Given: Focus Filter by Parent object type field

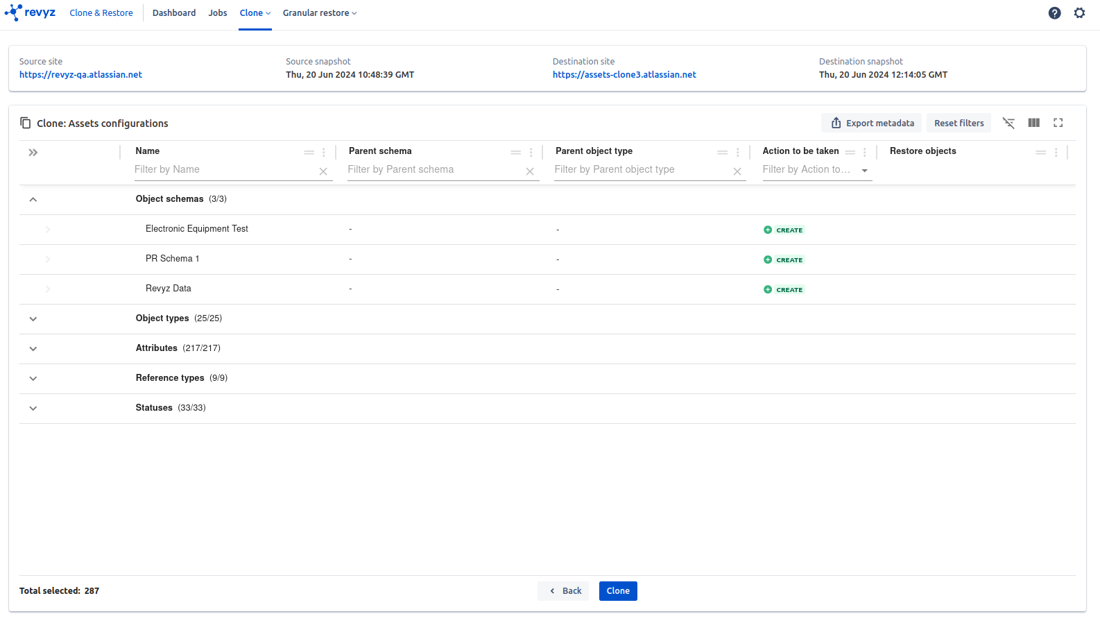Looking at the screenshot, I should coord(641,170).
